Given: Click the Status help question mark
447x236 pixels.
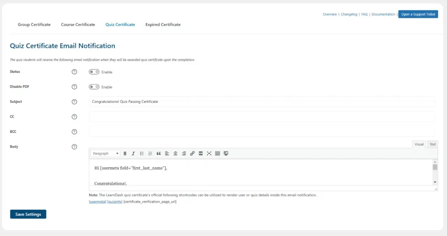Looking at the screenshot, I should tap(74, 72).
